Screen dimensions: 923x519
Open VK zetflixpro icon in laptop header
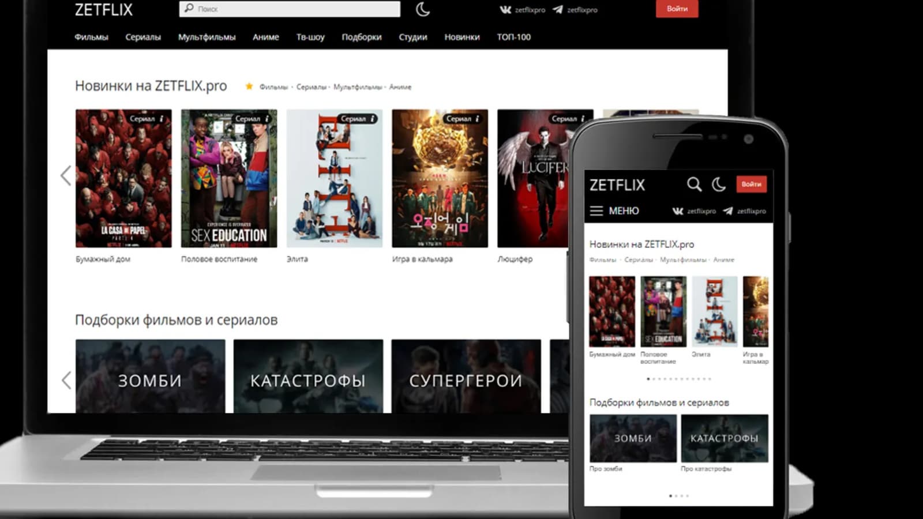[505, 9]
